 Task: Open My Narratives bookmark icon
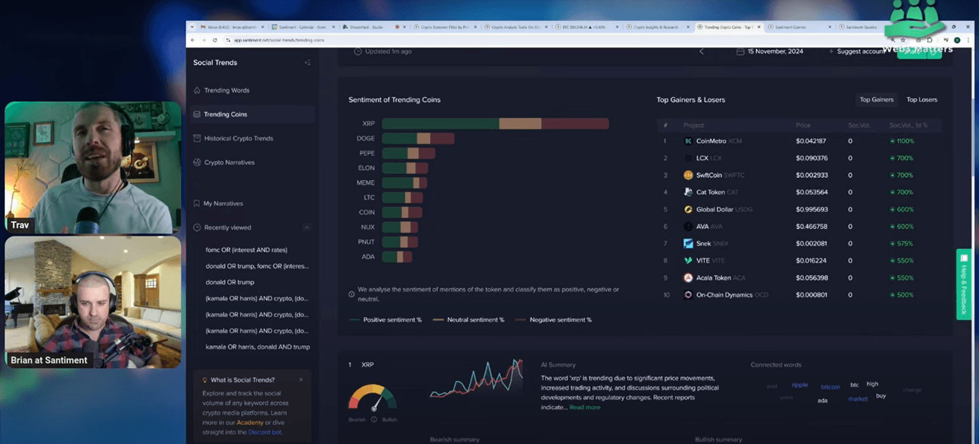[x=197, y=204]
